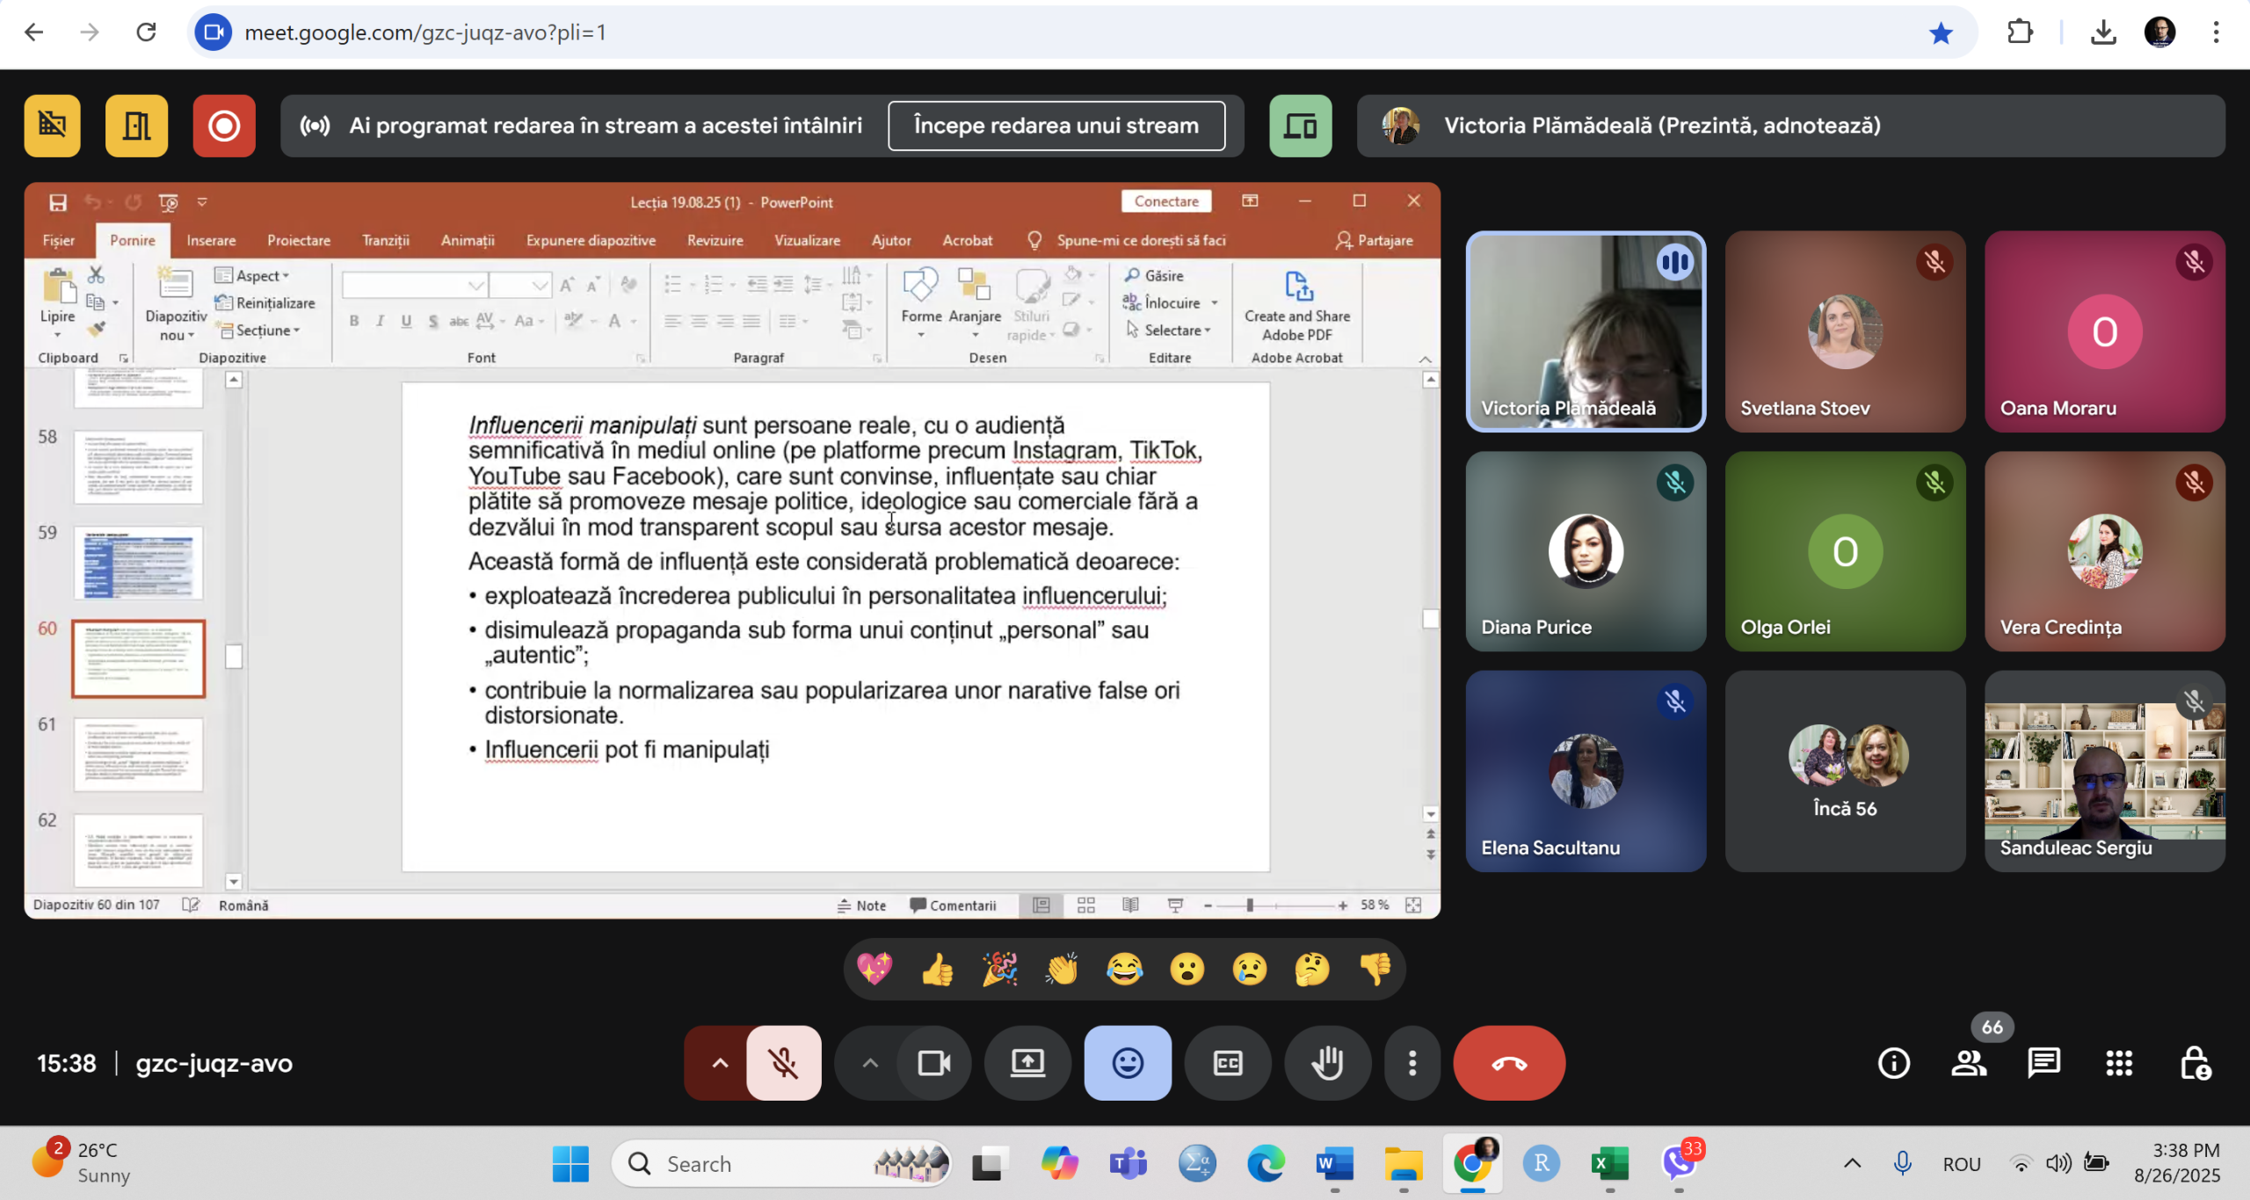The height and width of the screenshot is (1200, 2250).
Task: Click the Încă 56 participants tile
Action: pos(1844,771)
